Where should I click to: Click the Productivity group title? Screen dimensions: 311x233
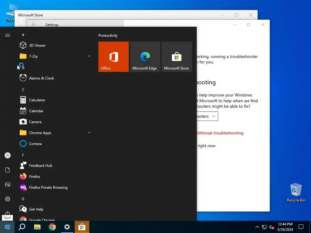click(x=108, y=35)
